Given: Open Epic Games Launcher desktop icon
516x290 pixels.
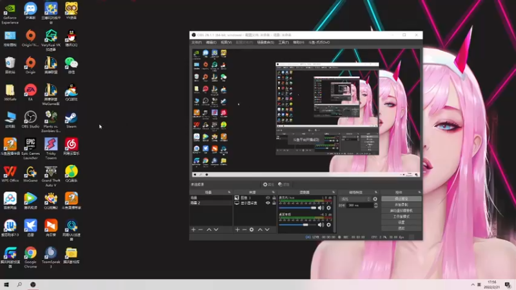Looking at the screenshot, I should coord(30,149).
